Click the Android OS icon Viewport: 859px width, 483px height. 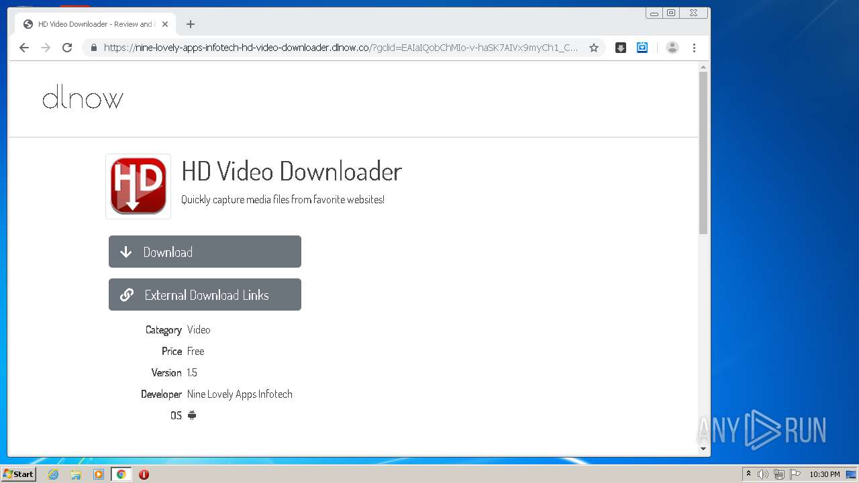(x=192, y=415)
